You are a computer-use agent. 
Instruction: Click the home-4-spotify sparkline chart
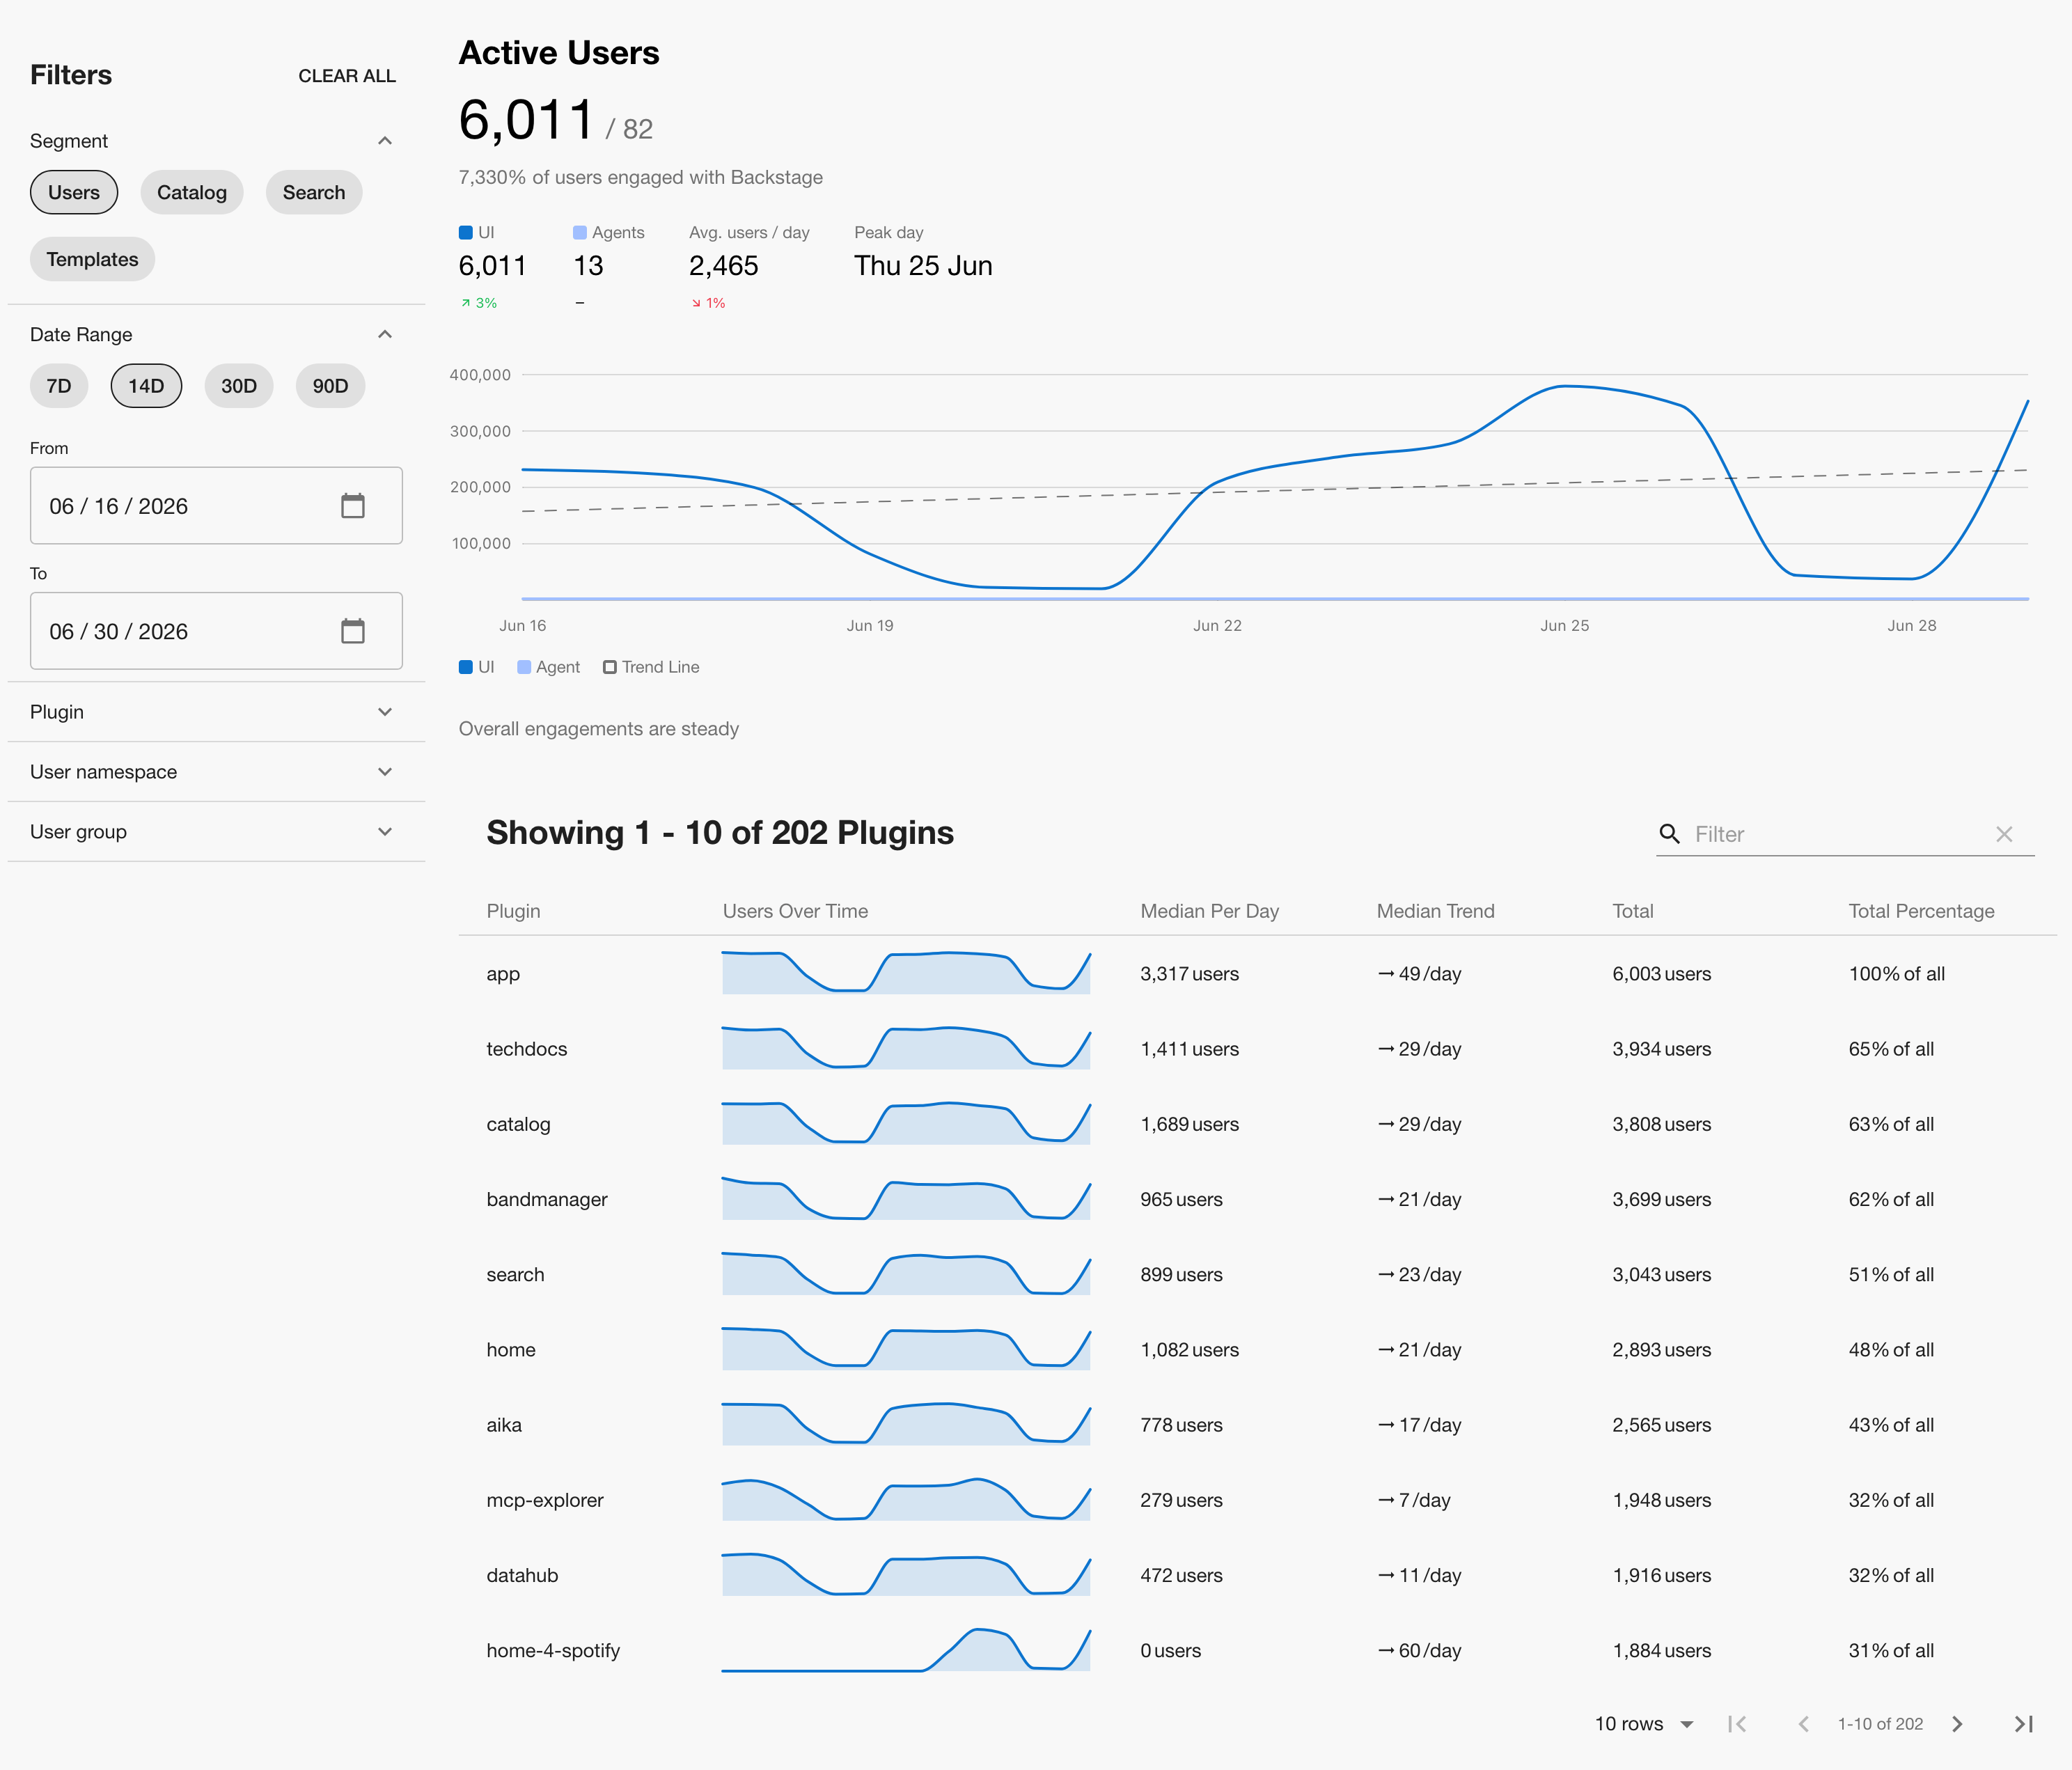pyautogui.click(x=906, y=1649)
